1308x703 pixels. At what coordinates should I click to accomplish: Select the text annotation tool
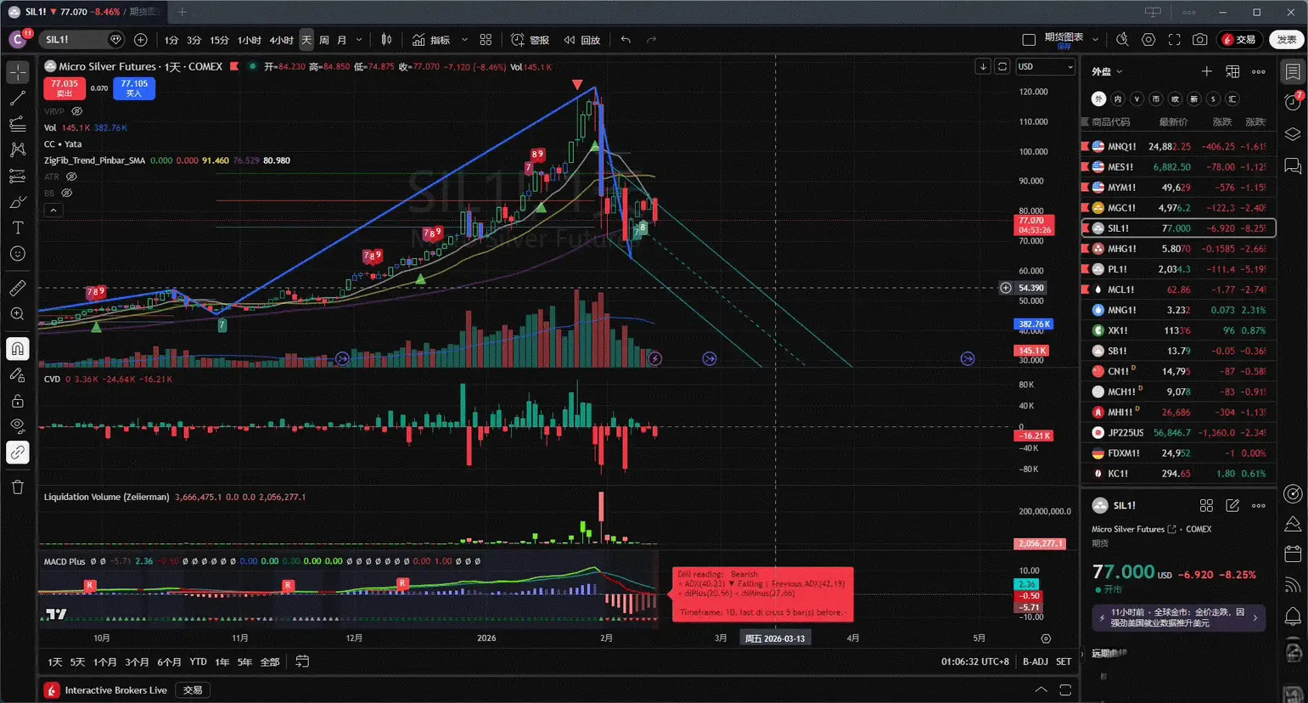tap(18, 228)
